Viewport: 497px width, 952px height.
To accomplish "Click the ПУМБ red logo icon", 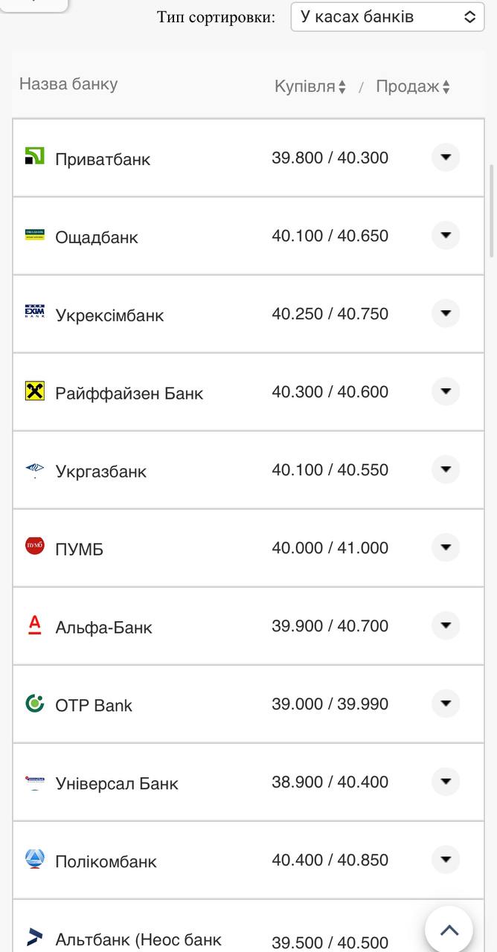I will click(35, 546).
